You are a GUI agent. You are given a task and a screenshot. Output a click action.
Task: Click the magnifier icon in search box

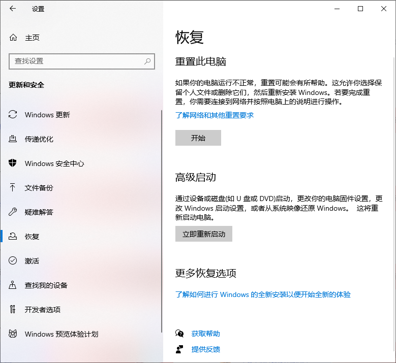147,61
